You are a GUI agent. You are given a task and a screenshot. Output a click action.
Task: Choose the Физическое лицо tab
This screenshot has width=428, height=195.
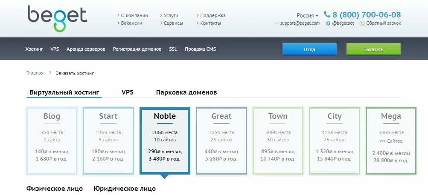click(55, 189)
